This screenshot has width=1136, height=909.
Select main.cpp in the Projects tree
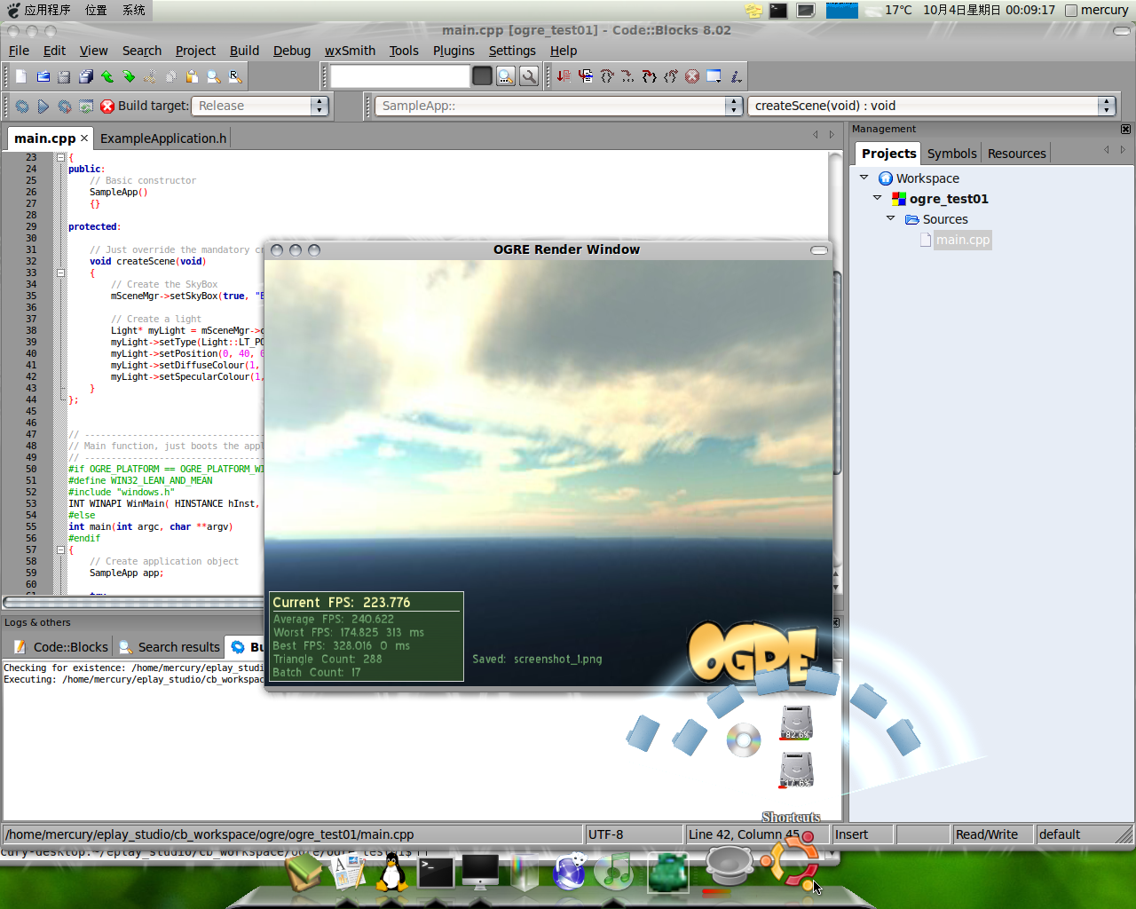pyautogui.click(x=962, y=240)
